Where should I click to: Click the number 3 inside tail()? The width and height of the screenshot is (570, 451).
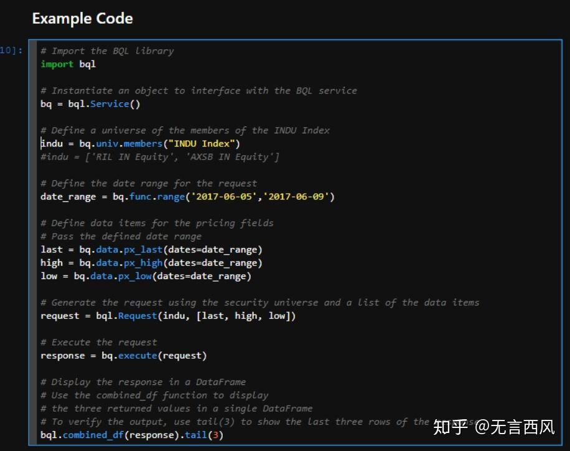(x=215, y=435)
